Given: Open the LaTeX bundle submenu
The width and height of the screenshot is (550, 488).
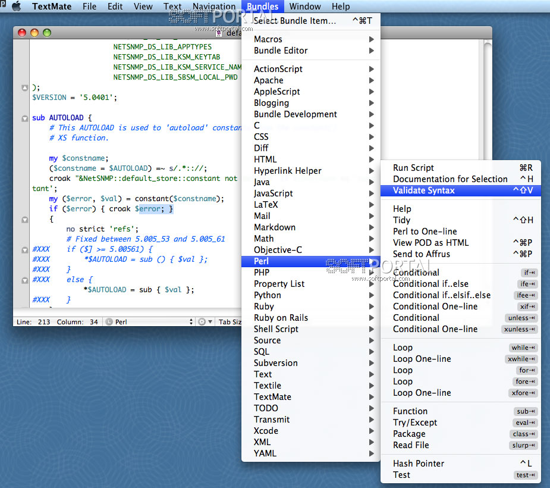Looking at the screenshot, I should tap(311, 204).
